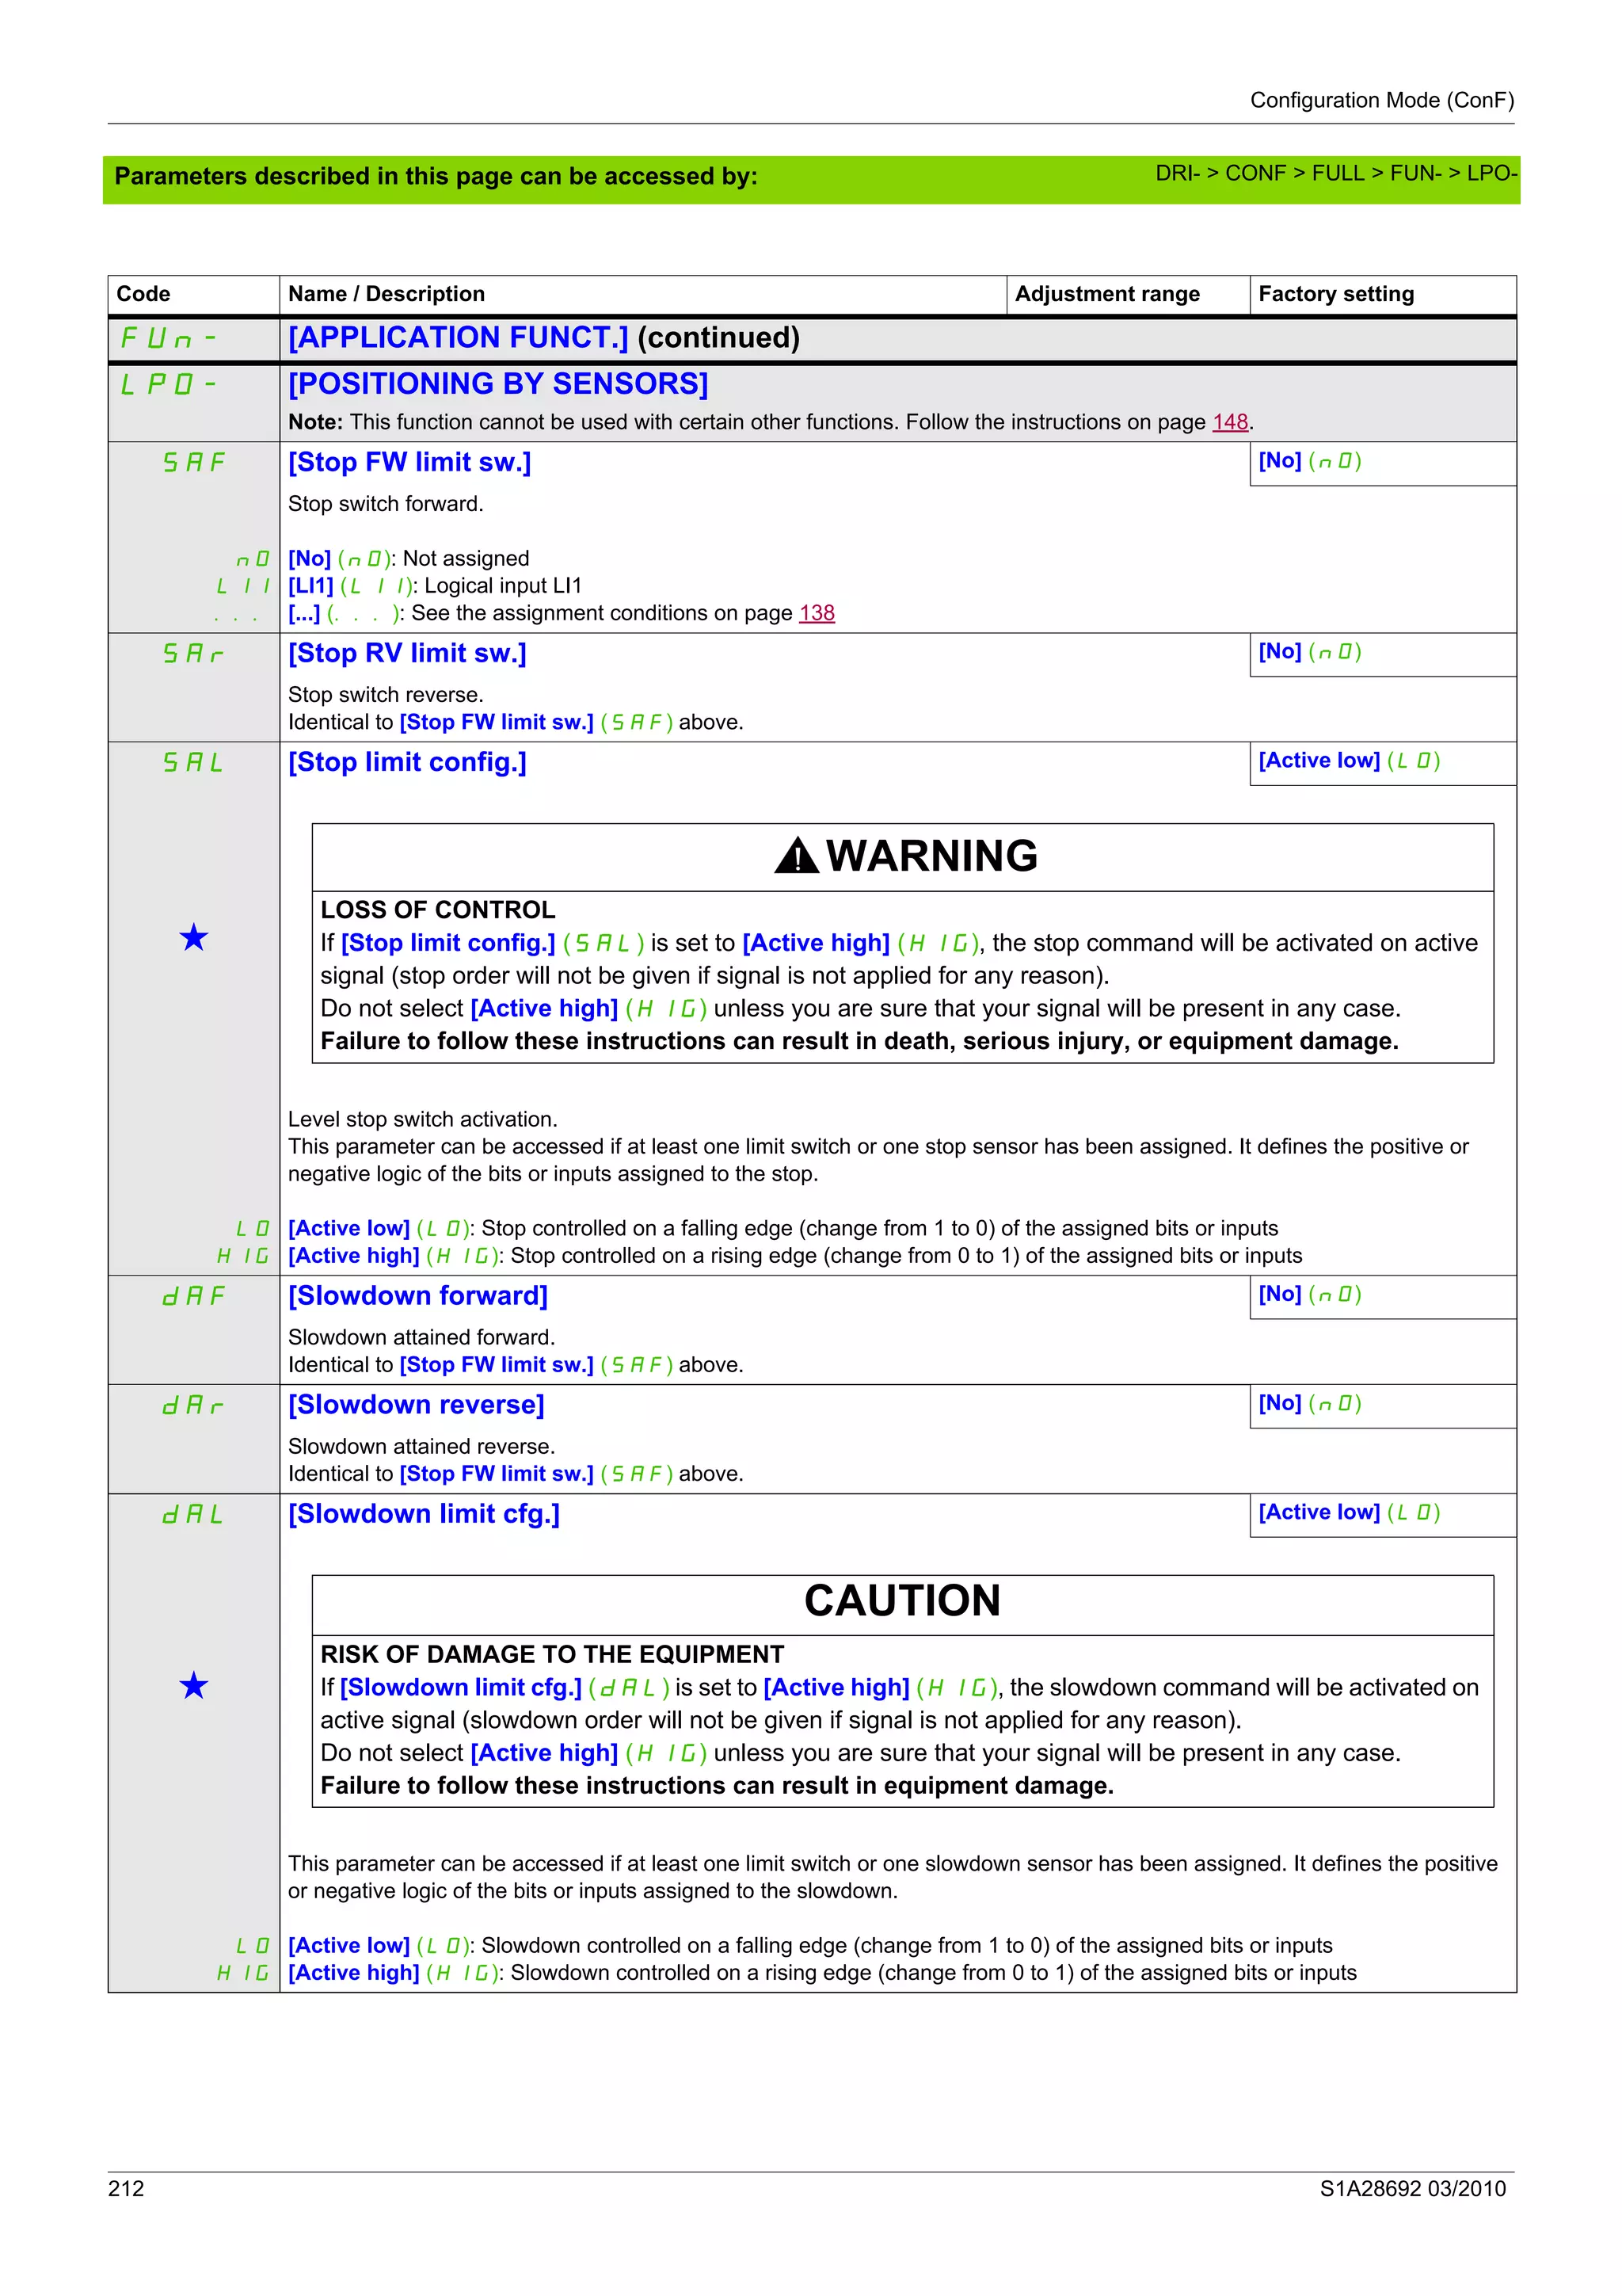This screenshot has width=1622, height=2296.
Task: Click the blue star beside Slowdown limit cfg
Action: [194, 1686]
